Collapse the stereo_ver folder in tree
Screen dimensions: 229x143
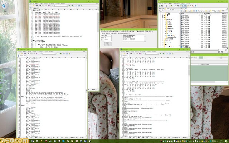[164, 19]
